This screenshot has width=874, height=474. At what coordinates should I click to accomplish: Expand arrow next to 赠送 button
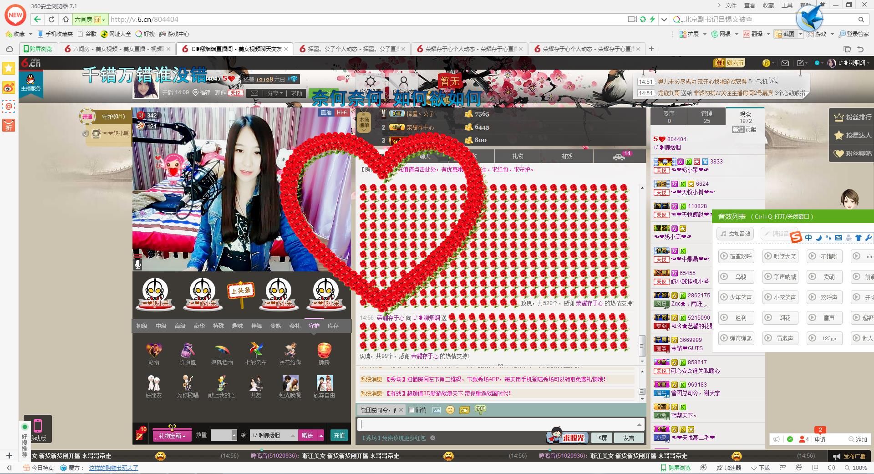click(321, 436)
